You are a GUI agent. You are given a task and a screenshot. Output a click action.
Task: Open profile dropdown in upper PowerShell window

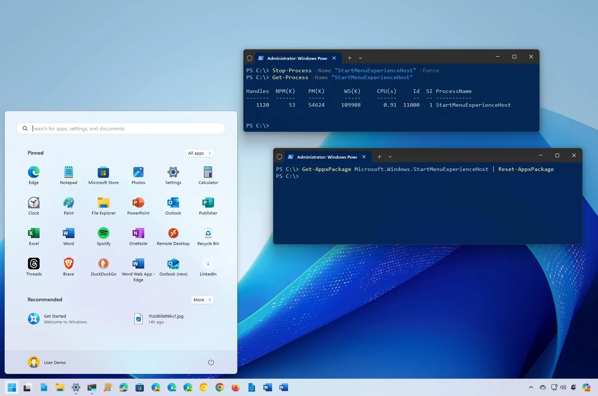360,58
